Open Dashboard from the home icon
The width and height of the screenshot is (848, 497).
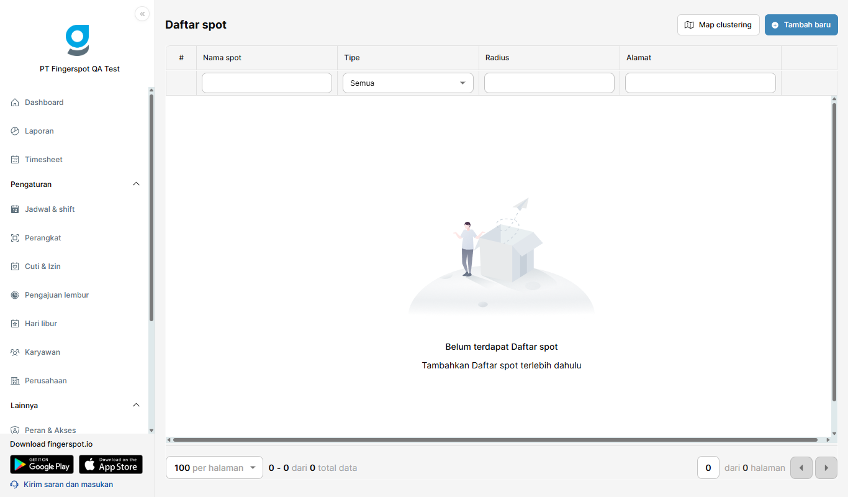click(x=15, y=103)
